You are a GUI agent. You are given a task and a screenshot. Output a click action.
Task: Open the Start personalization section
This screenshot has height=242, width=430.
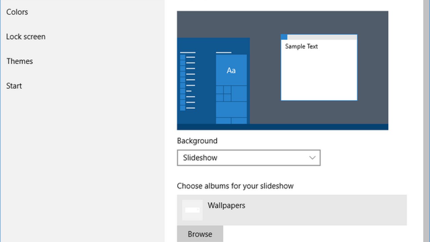point(14,86)
